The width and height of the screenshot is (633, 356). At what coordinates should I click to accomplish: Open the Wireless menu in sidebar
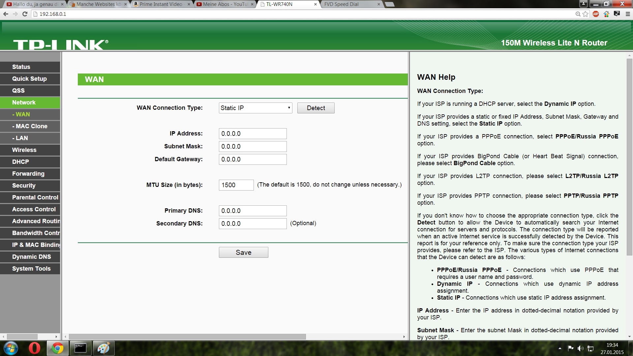pyautogui.click(x=24, y=150)
